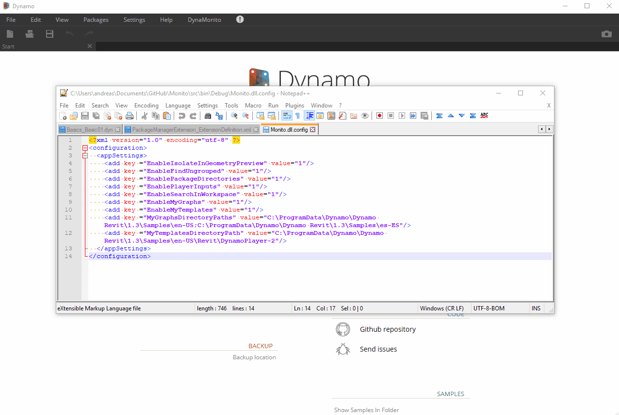The height and width of the screenshot is (415, 619).
Task: Click Windows (CR LF) status bar entry
Action: click(x=442, y=308)
